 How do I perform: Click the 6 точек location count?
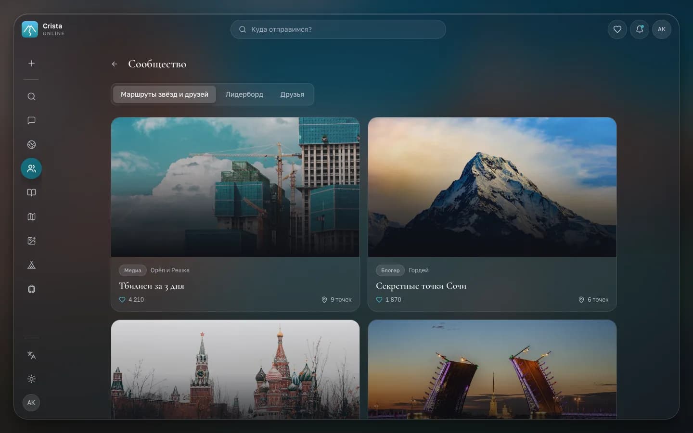593,300
